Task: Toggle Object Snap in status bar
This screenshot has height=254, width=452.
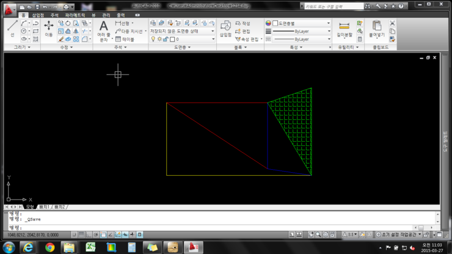Action: (103, 234)
